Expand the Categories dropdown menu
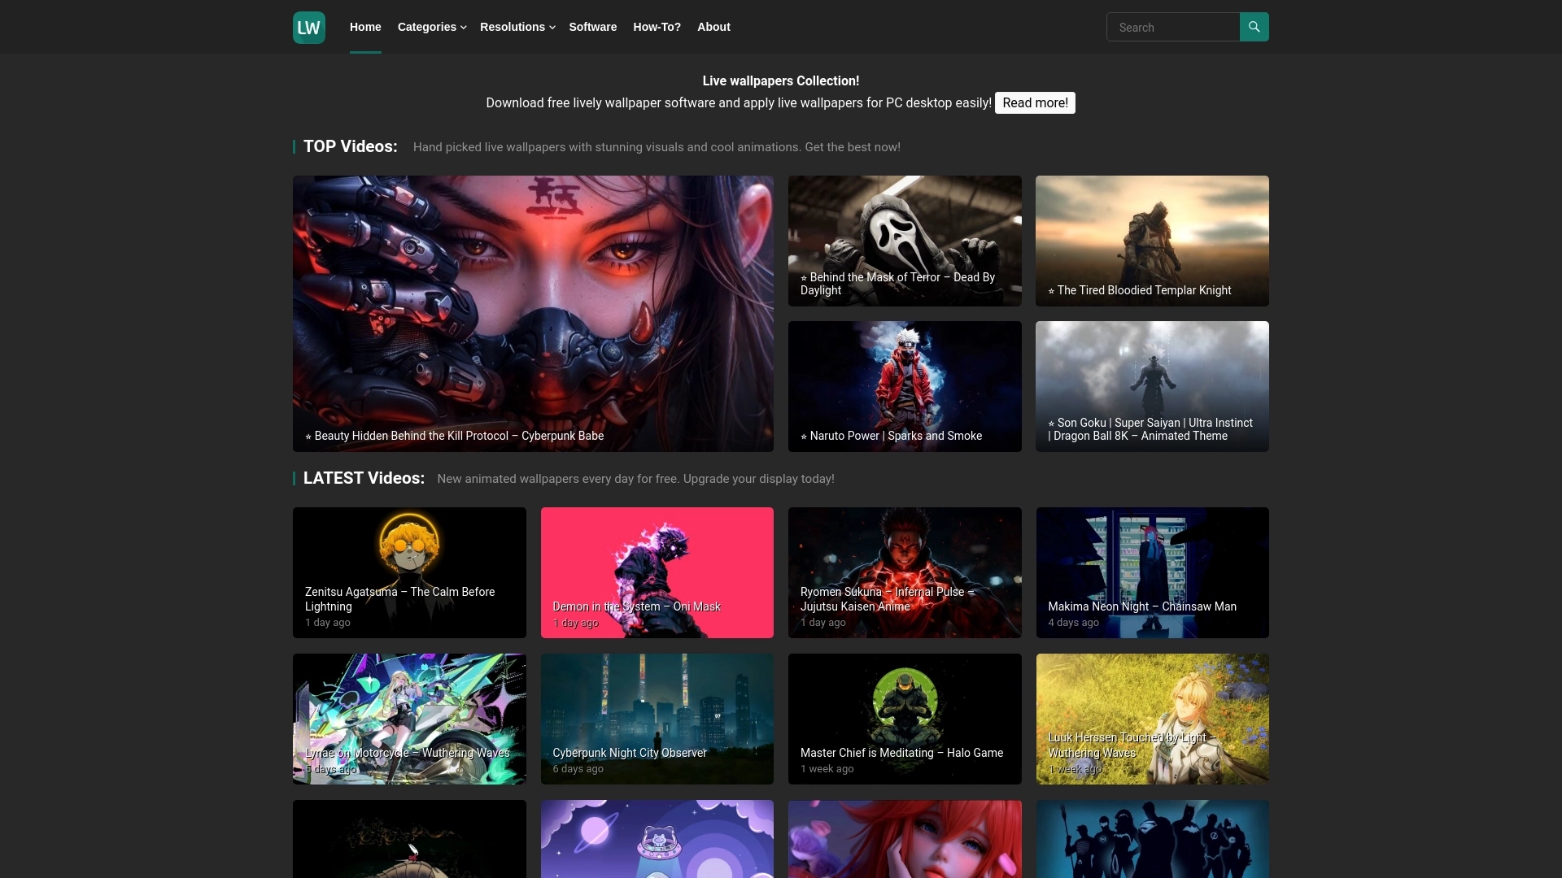 (x=432, y=27)
